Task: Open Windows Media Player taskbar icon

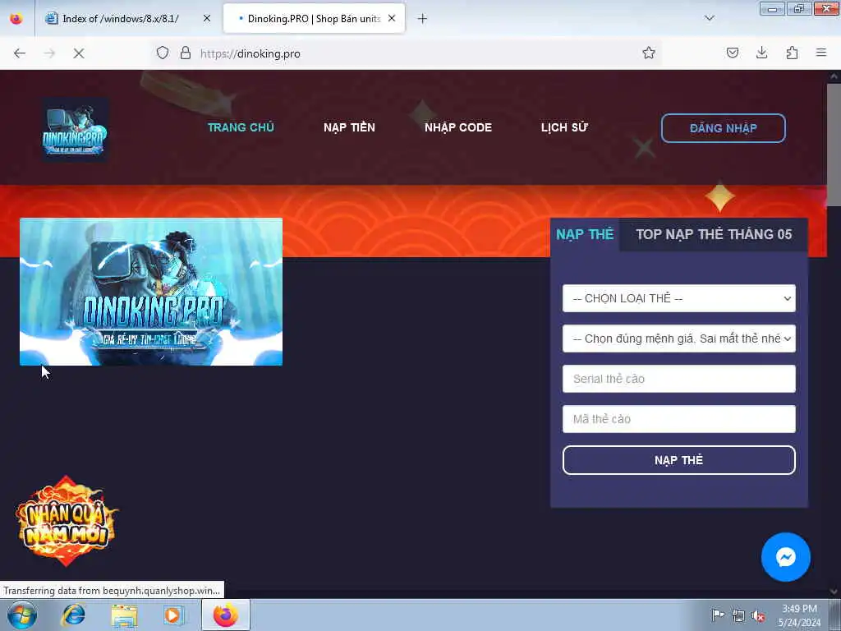Action: pos(173,615)
